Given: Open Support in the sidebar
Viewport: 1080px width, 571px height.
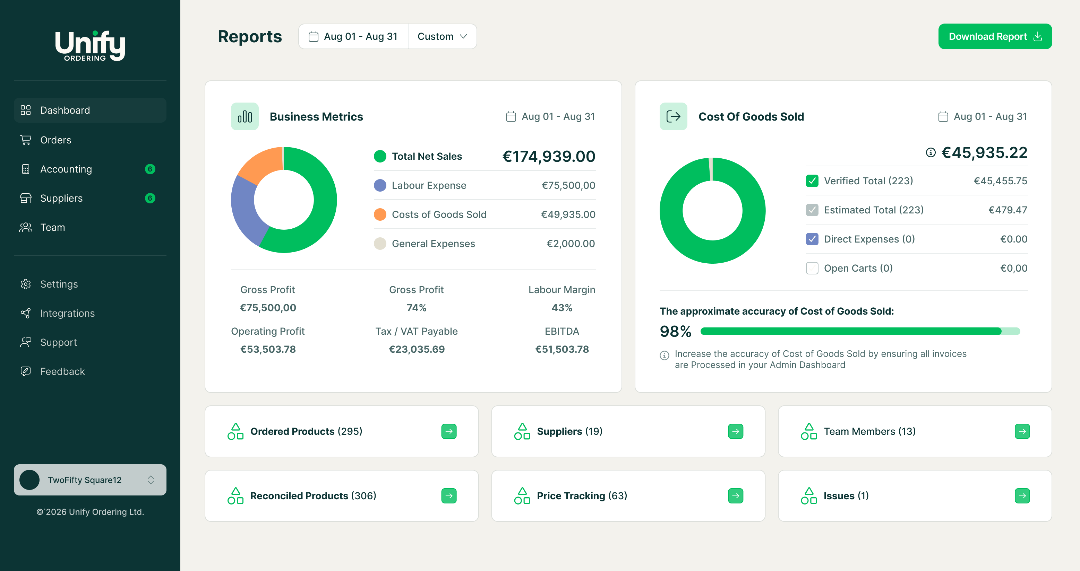Looking at the screenshot, I should (90, 342).
